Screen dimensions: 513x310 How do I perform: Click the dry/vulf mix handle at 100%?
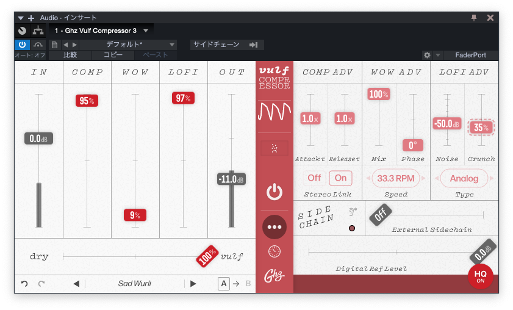[x=207, y=256]
